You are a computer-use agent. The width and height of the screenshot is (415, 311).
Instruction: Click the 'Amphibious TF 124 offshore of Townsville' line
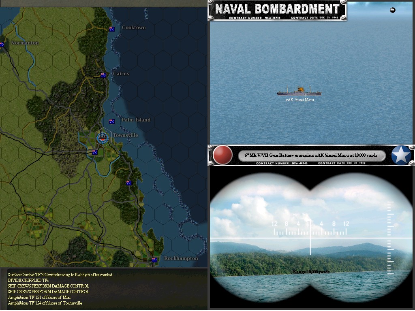[45, 303]
